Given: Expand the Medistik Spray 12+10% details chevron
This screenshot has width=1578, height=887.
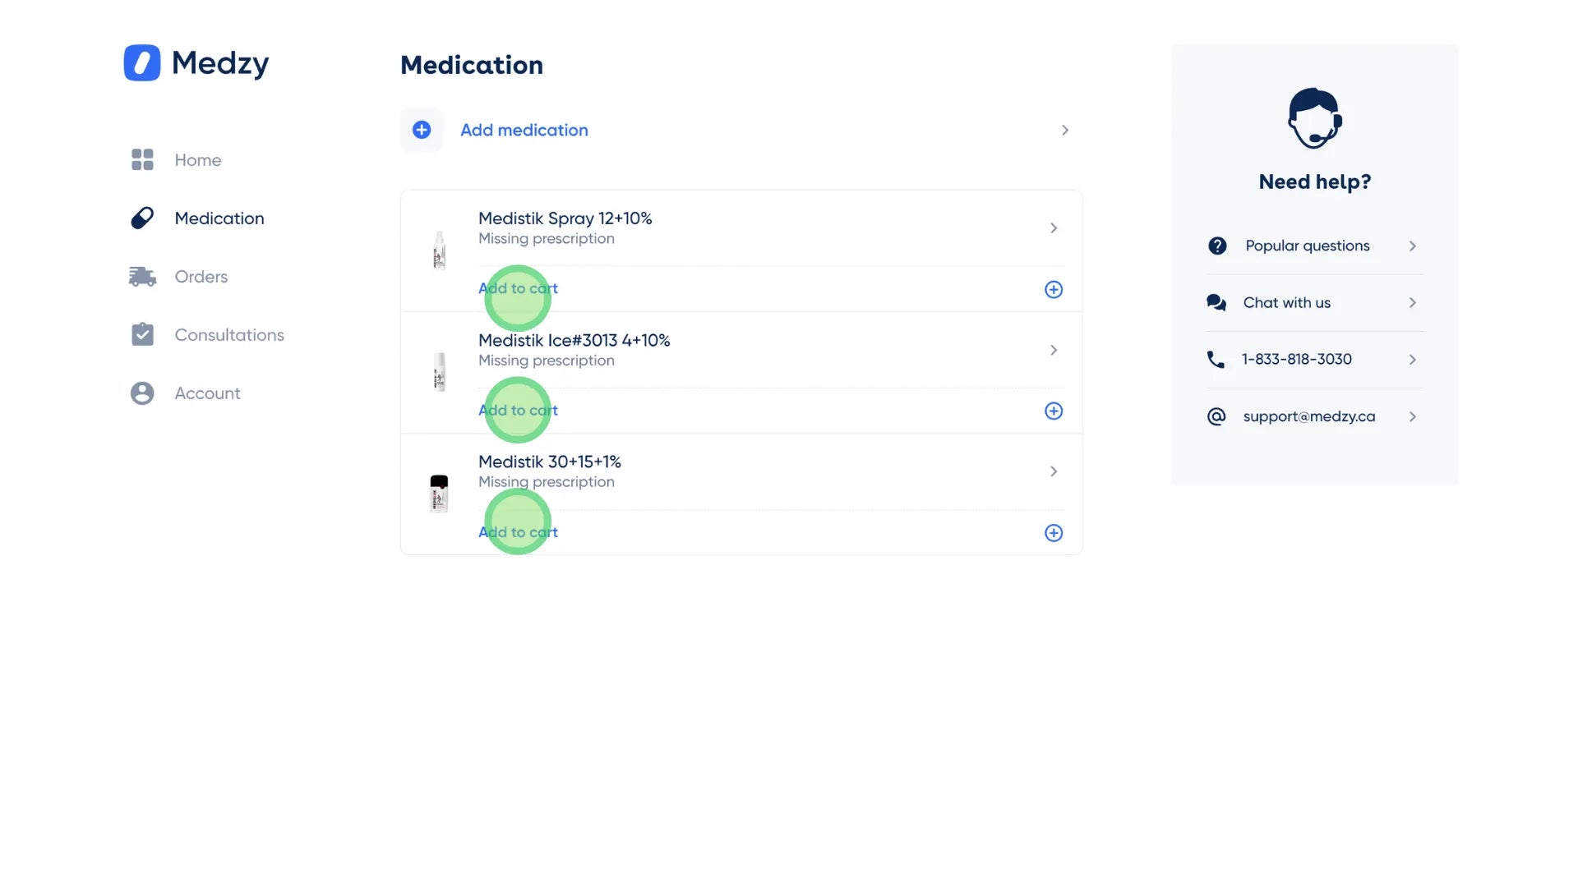Looking at the screenshot, I should [x=1053, y=228].
